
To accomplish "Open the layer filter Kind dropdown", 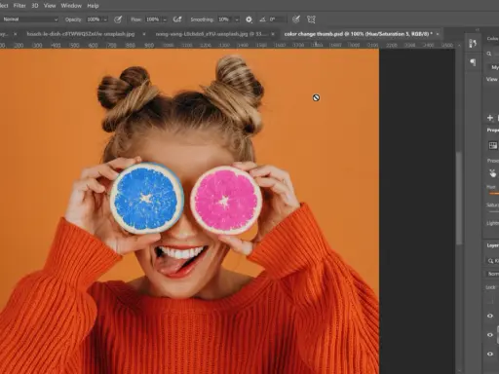I will pos(492,261).
